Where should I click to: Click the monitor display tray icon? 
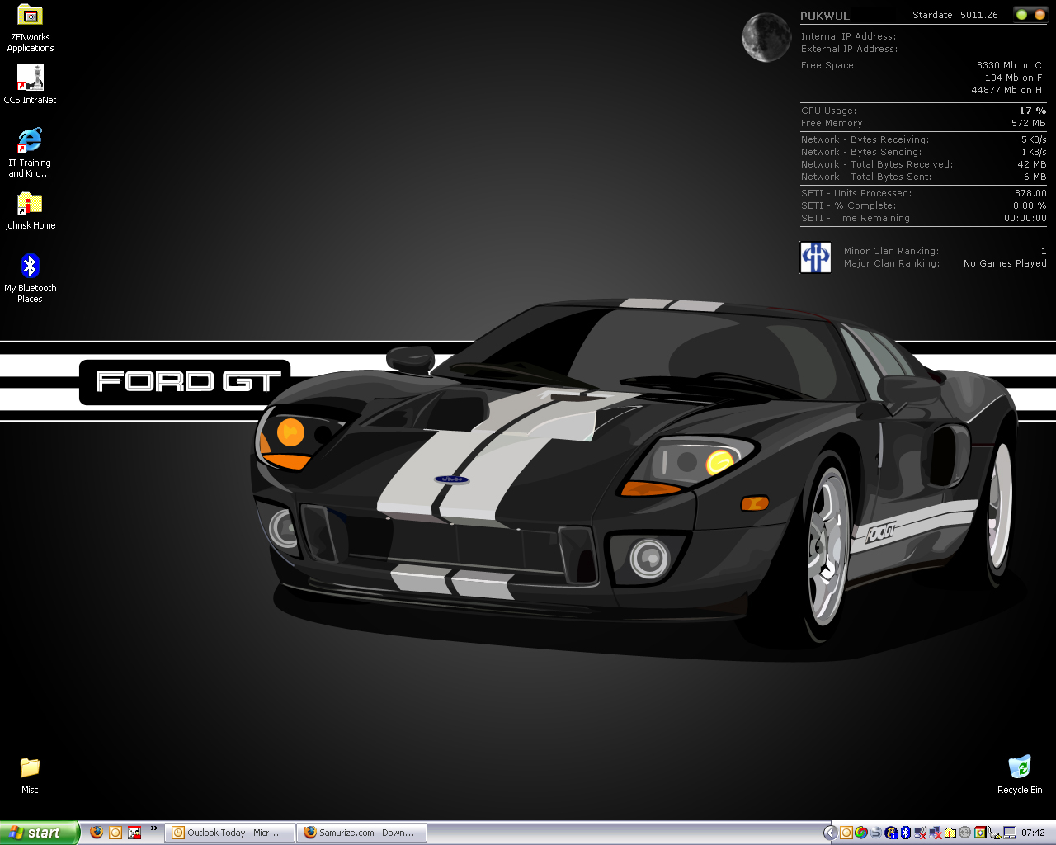click(x=1010, y=833)
